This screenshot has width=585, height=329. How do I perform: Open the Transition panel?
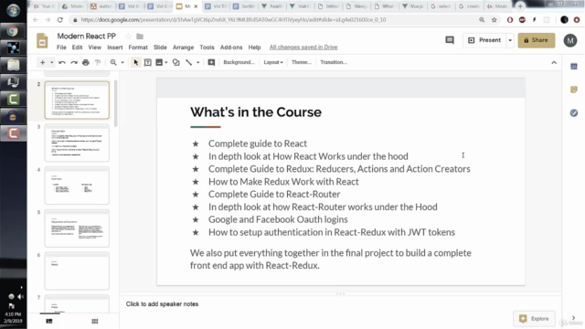click(x=334, y=62)
